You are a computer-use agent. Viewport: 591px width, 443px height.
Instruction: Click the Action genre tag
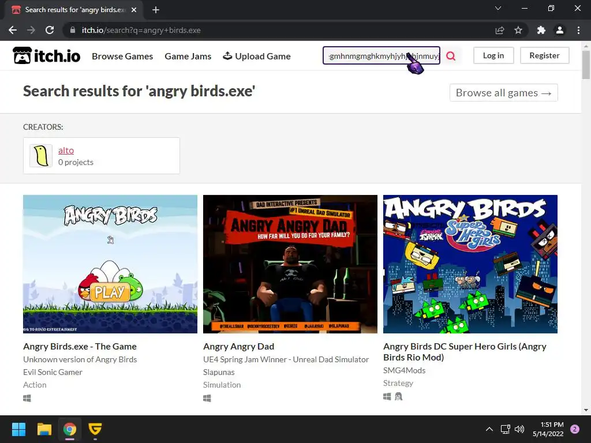coord(35,385)
